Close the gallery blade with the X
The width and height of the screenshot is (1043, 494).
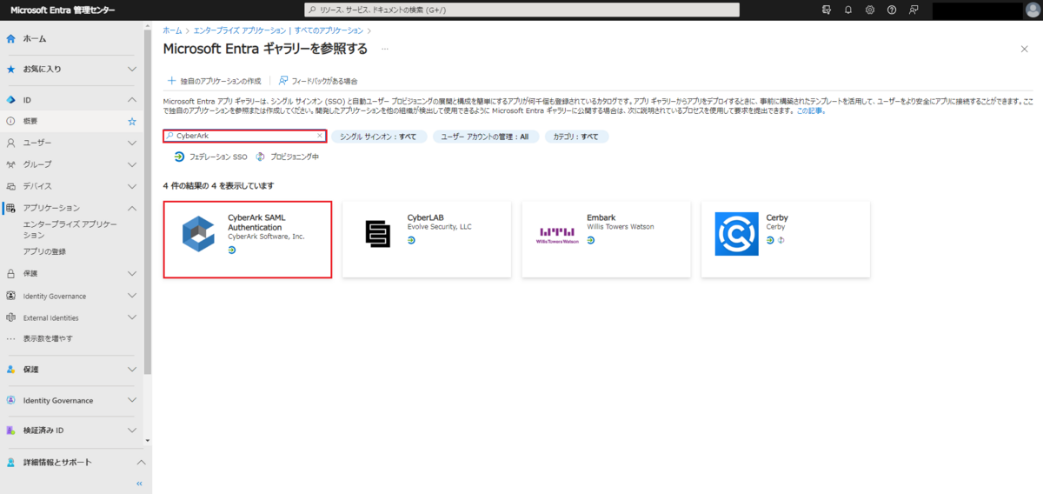pyautogui.click(x=1025, y=50)
